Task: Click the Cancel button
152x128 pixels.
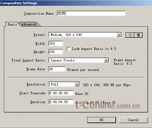Action: point(133,120)
